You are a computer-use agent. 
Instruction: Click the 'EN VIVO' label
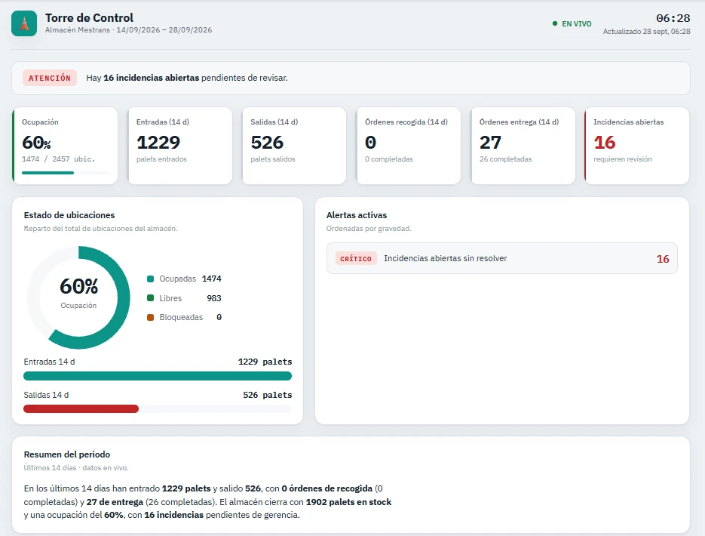(x=577, y=24)
